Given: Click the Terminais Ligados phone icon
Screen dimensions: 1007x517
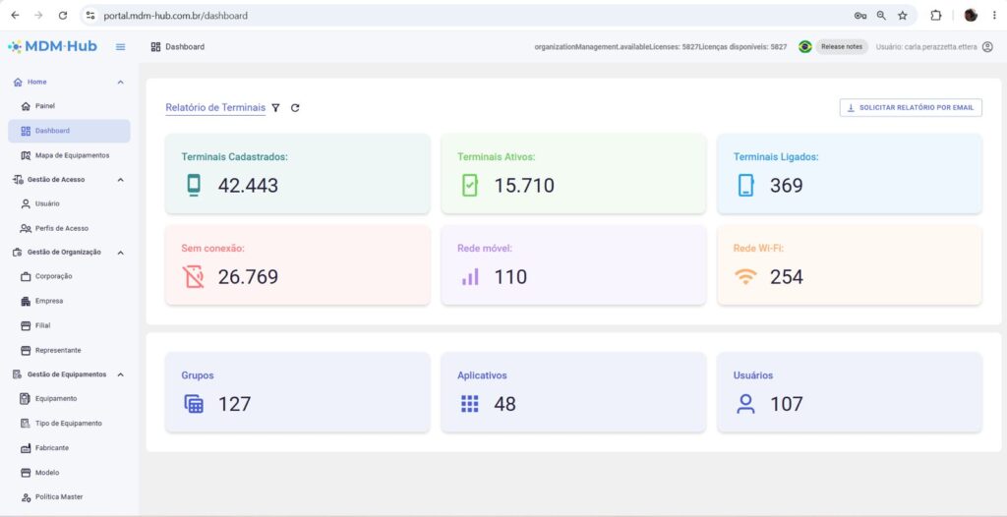Looking at the screenshot, I should tap(745, 186).
